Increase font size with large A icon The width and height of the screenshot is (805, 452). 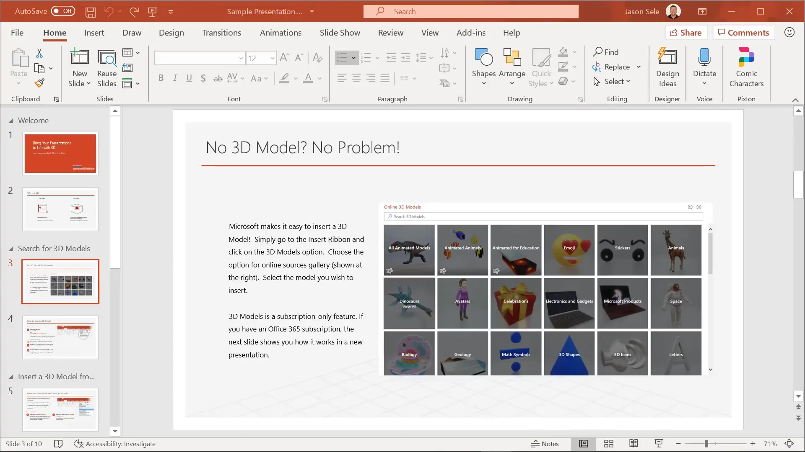coord(284,58)
